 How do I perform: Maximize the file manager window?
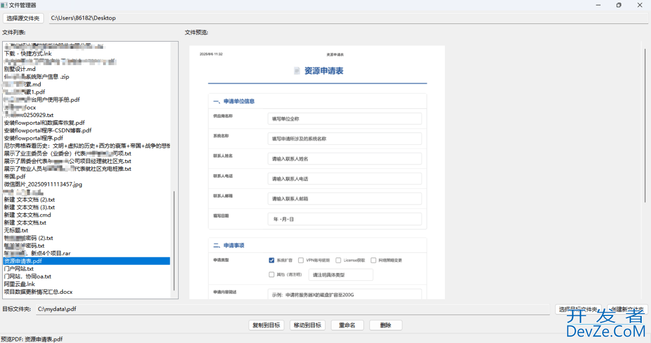[x=618, y=5]
